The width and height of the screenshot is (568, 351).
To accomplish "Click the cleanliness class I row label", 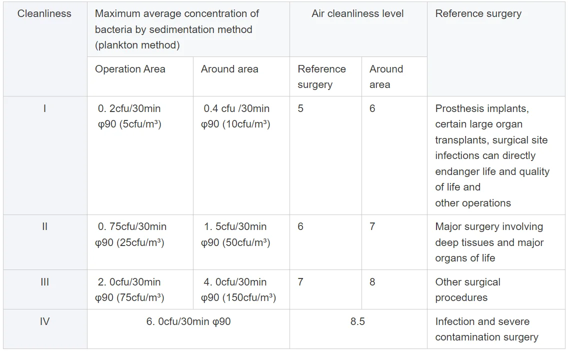I will tap(44, 108).
